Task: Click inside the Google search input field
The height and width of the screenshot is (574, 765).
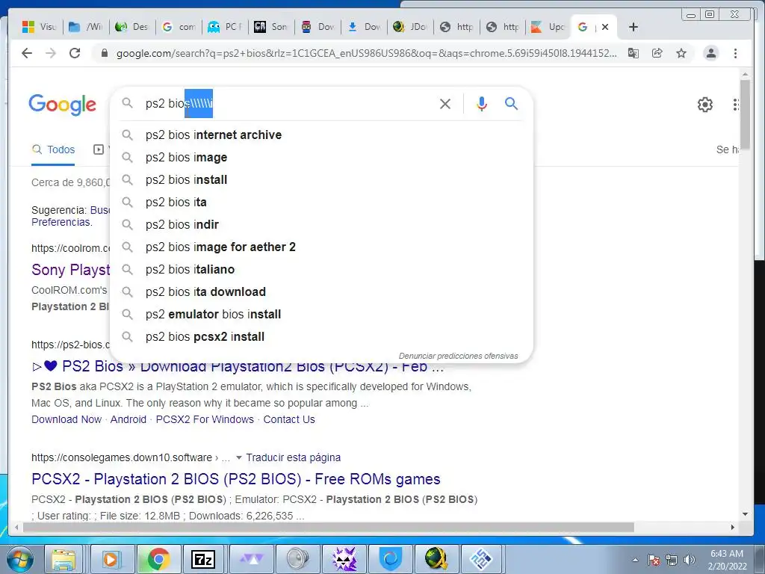Action: (x=288, y=103)
